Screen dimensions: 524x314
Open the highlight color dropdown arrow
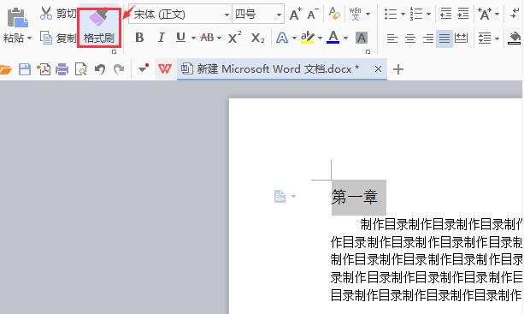320,39
